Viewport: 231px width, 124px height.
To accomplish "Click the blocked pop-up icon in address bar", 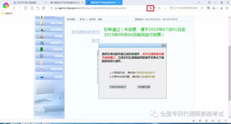I will click(x=150, y=8).
